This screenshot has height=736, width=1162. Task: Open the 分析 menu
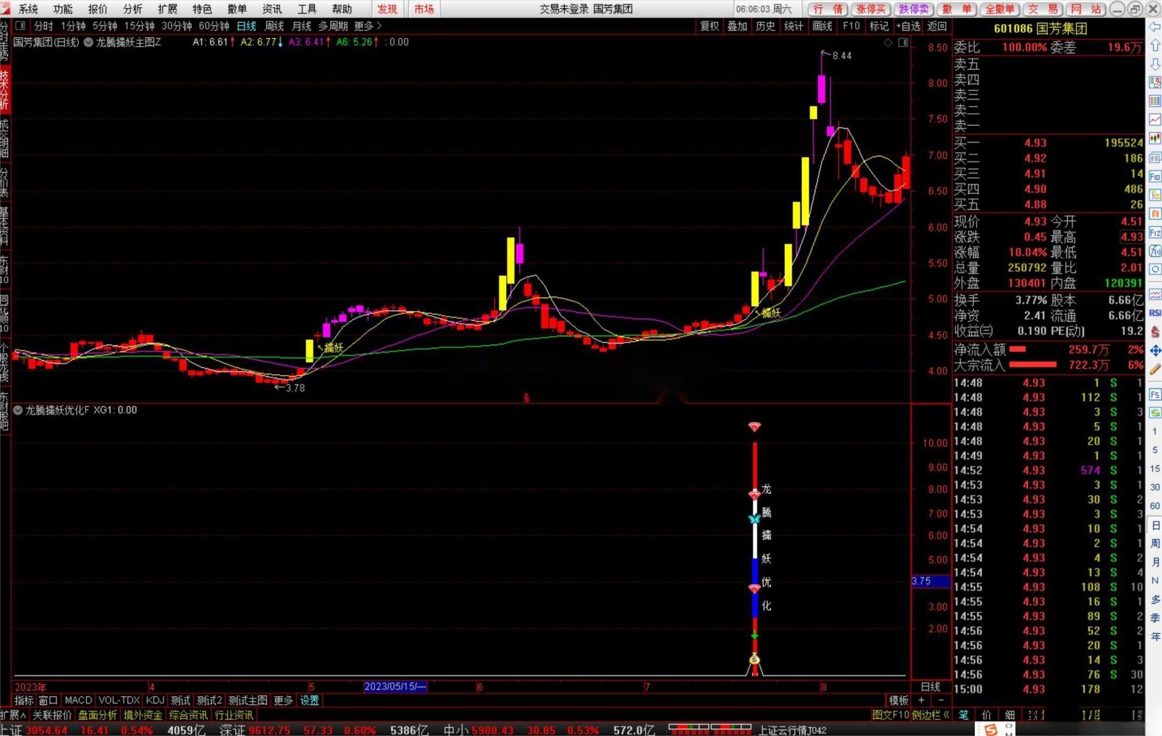pos(132,9)
